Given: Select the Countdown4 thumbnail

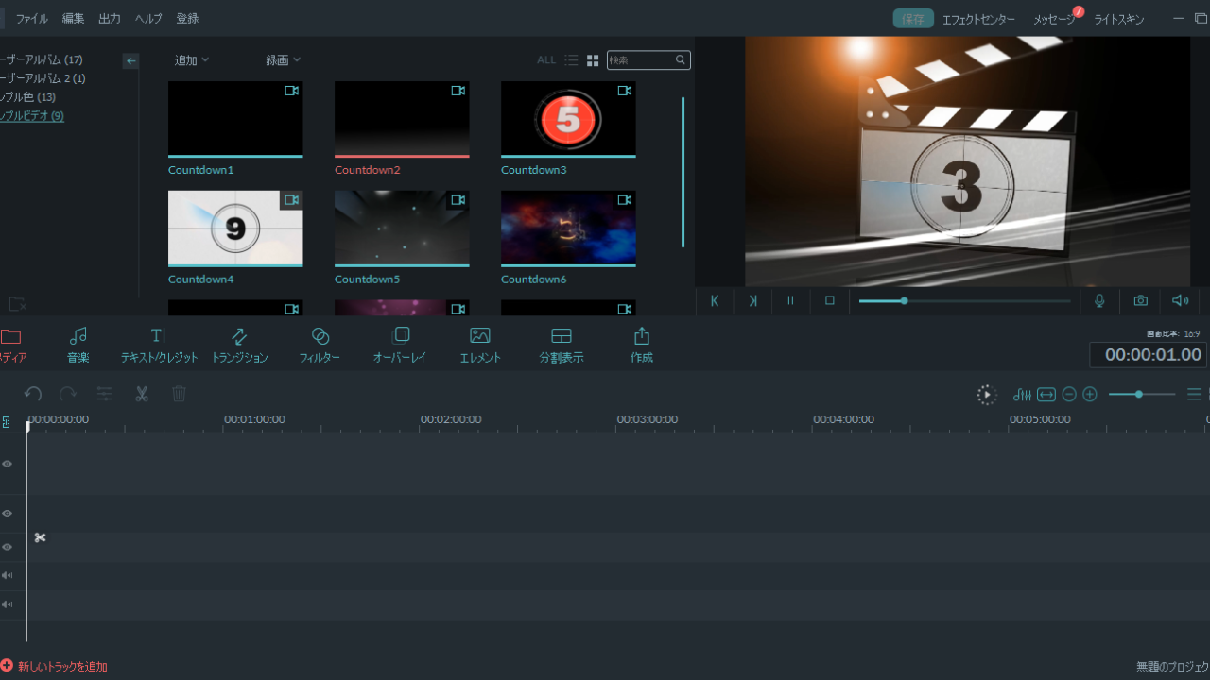Looking at the screenshot, I should click(x=235, y=229).
